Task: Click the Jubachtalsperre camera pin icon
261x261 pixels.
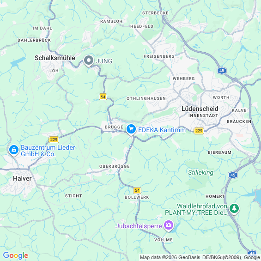Action: coord(169,225)
